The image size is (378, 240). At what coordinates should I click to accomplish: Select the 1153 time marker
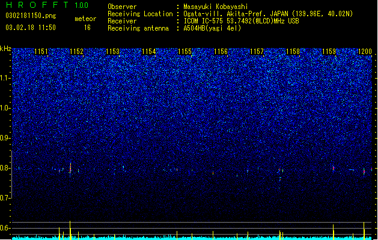113,52
